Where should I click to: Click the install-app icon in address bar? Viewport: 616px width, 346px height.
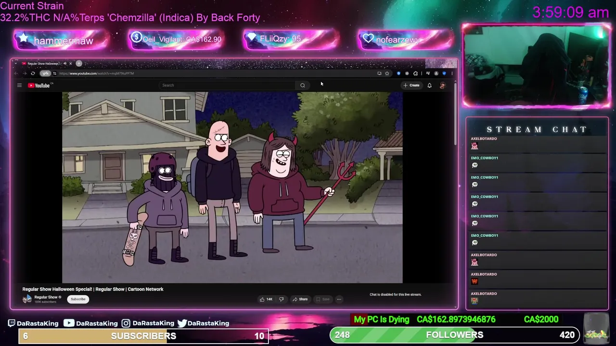tap(379, 74)
